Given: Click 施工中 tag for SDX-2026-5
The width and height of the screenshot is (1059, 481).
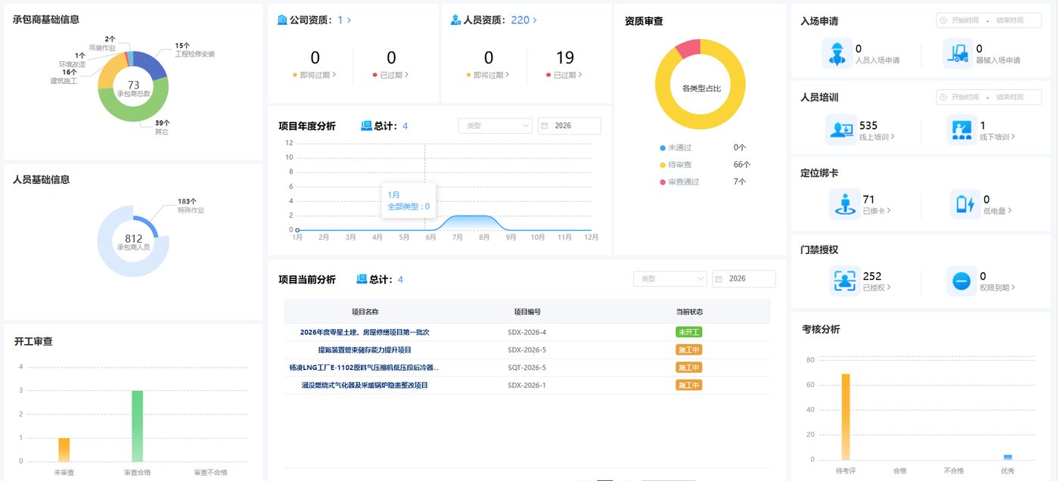Looking at the screenshot, I should pos(689,350).
